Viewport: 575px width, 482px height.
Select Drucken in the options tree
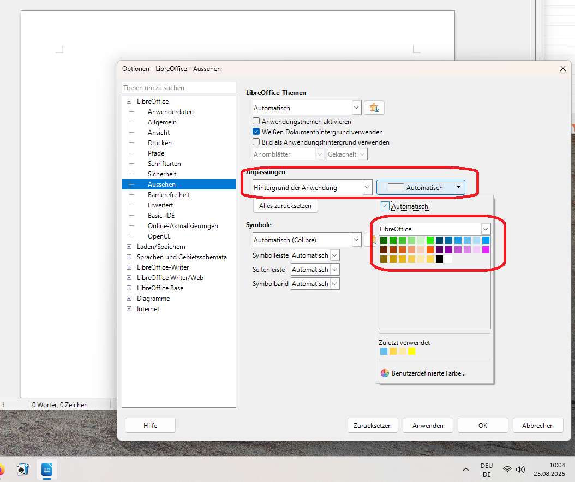(x=159, y=142)
